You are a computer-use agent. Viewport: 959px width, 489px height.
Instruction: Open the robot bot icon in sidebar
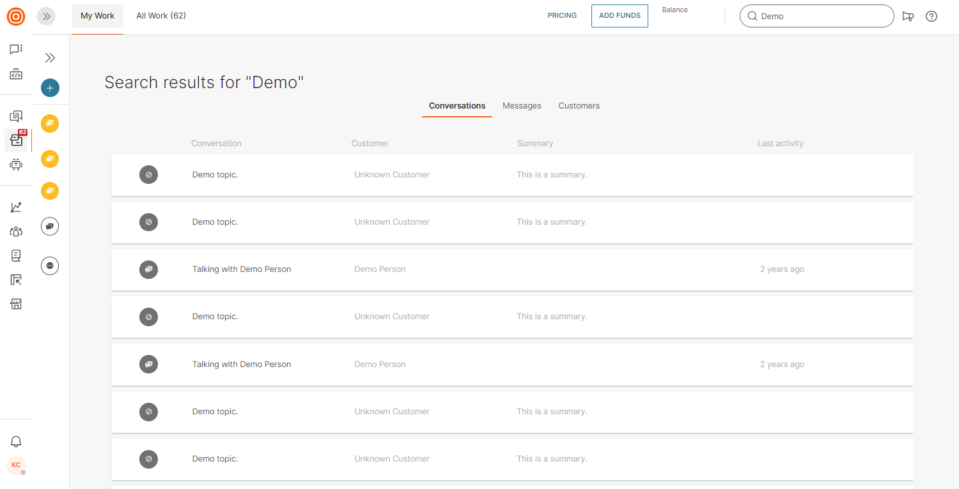point(16,165)
